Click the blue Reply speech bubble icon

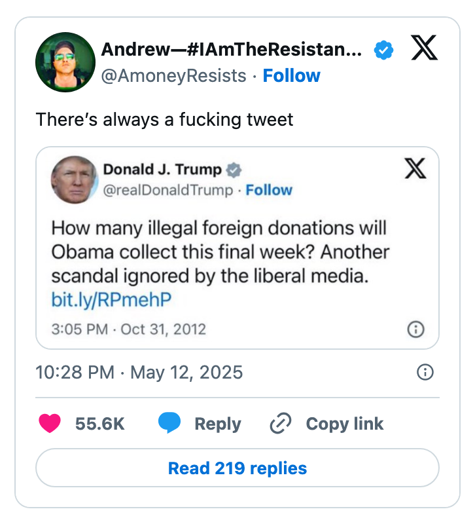pos(169,424)
